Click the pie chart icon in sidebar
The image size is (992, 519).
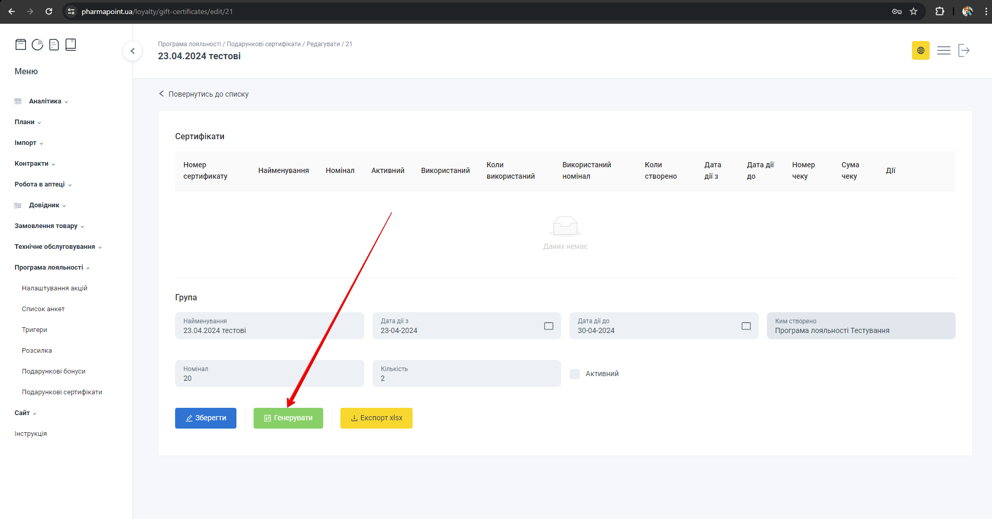tap(37, 45)
